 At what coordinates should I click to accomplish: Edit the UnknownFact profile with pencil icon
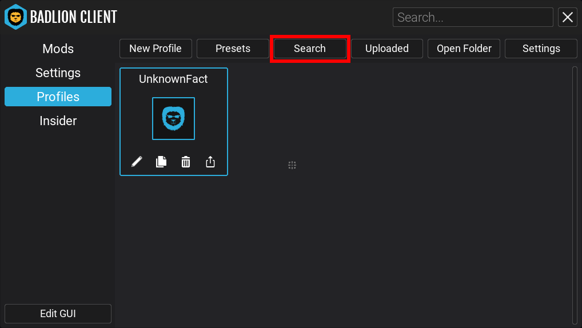pyautogui.click(x=137, y=162)
